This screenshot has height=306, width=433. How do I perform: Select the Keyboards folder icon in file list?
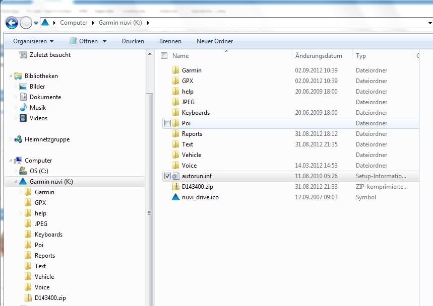coord(175,112)
